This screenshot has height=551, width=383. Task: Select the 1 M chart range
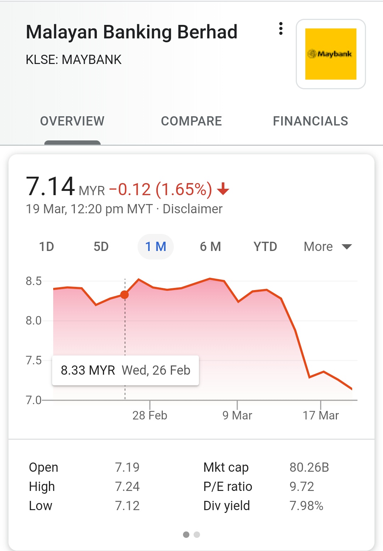[156, 247]
